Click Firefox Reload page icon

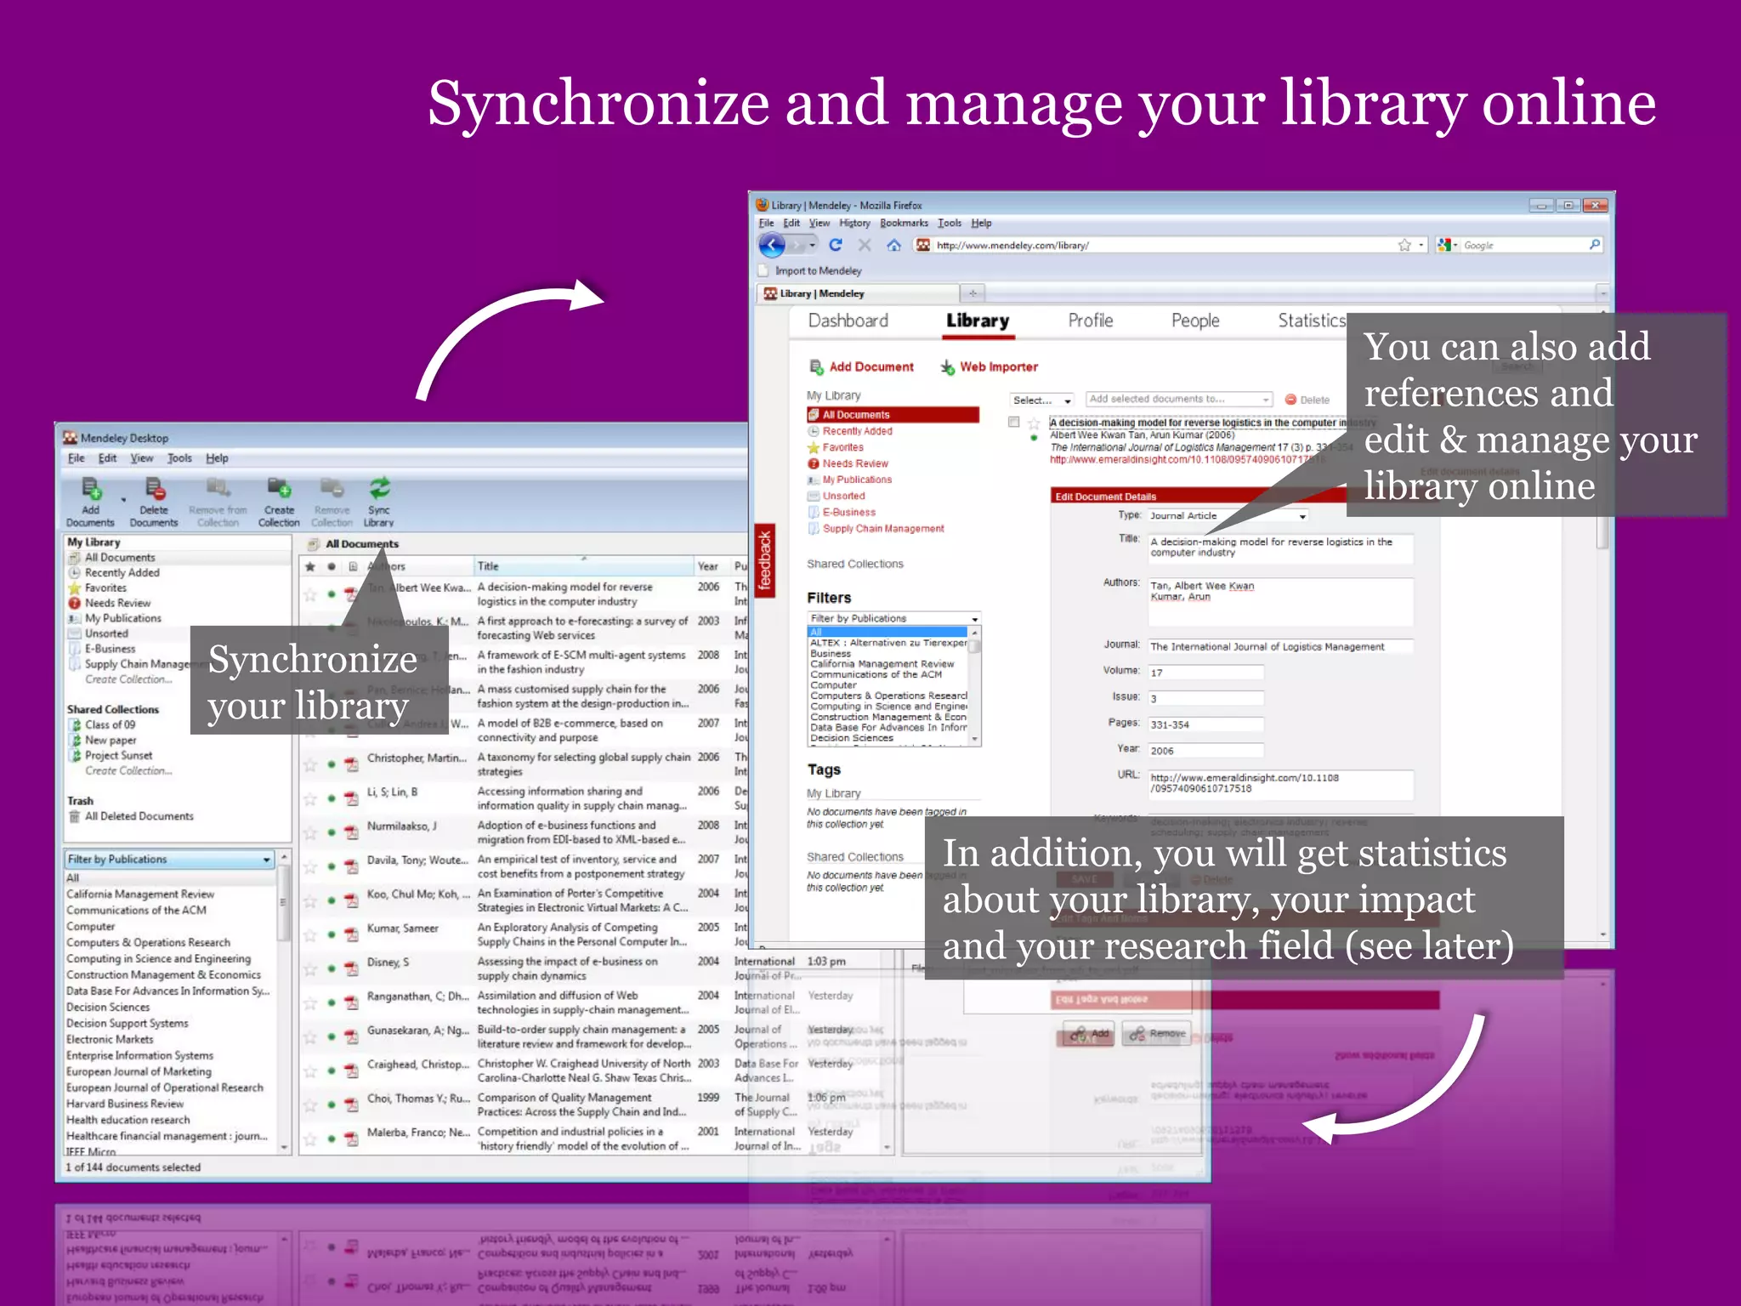[836, 245]
